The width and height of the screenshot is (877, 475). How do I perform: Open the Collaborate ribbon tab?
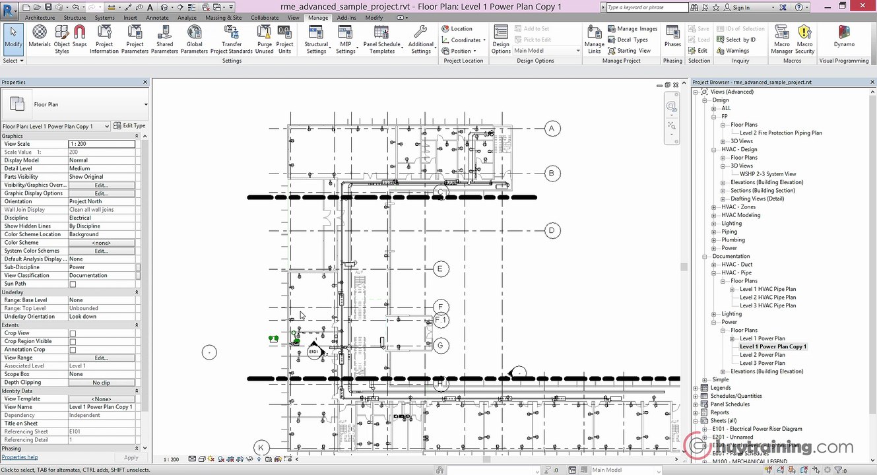click(265, 18)
